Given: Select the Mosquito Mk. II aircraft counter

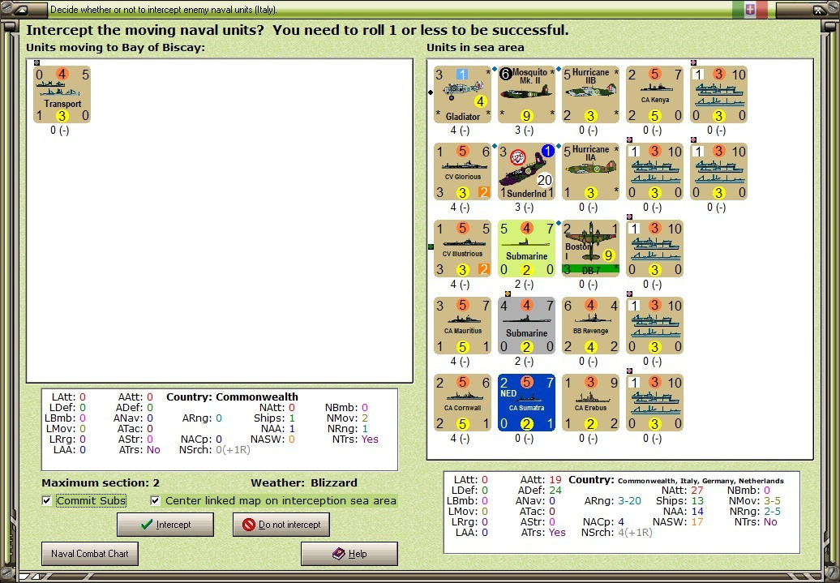Looking at the screenshot, I should tap(526, 94).
